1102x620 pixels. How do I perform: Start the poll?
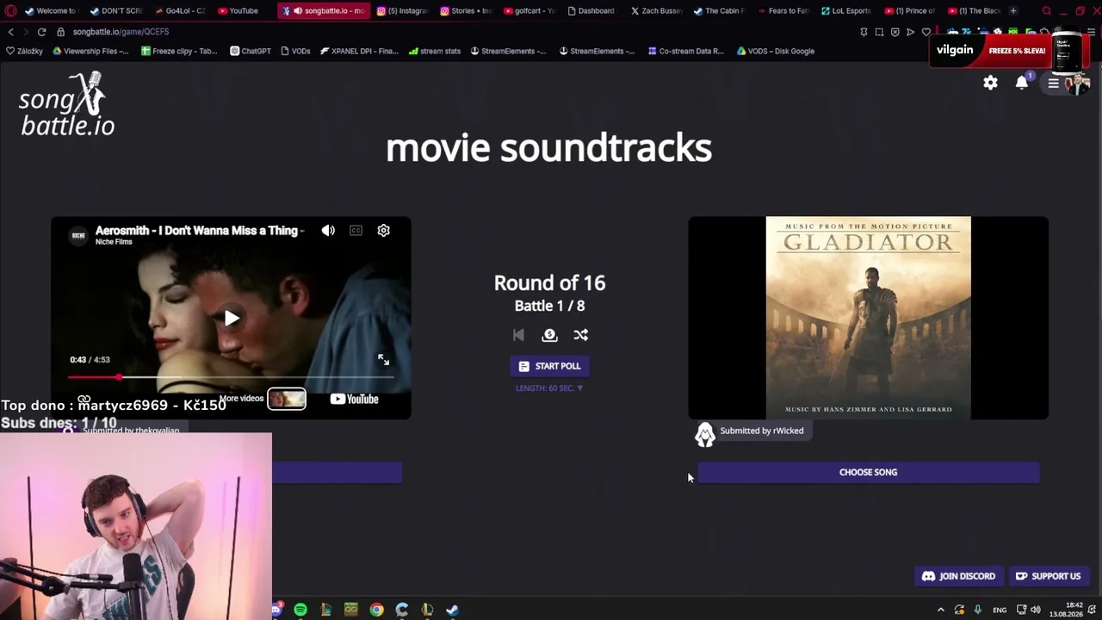(549, 366)
